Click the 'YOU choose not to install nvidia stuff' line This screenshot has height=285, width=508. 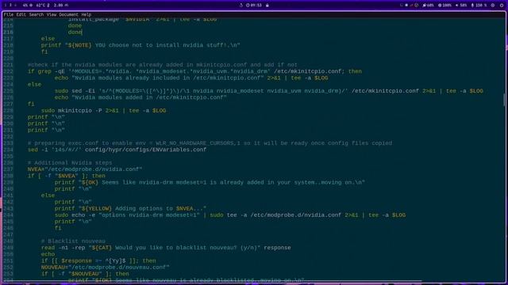pos(140,45)
